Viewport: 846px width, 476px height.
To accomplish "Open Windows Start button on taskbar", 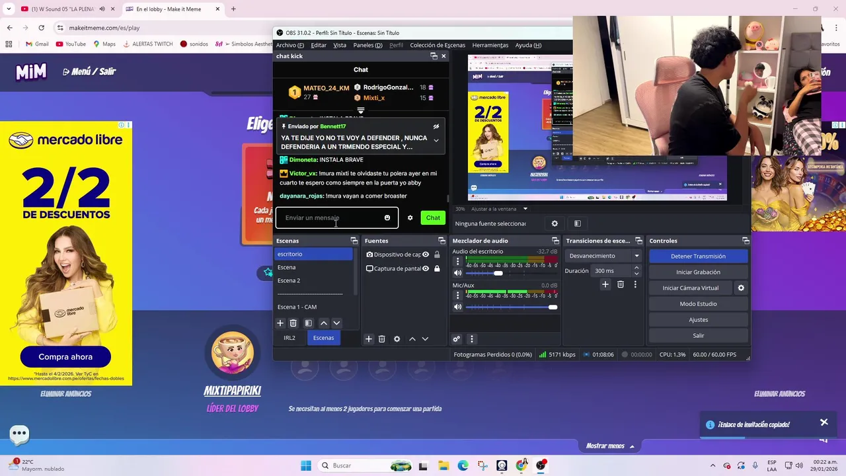I will click(x=305, y=465).
